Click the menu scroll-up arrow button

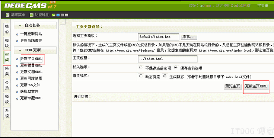pyautogui.click(x=63, y=22)
